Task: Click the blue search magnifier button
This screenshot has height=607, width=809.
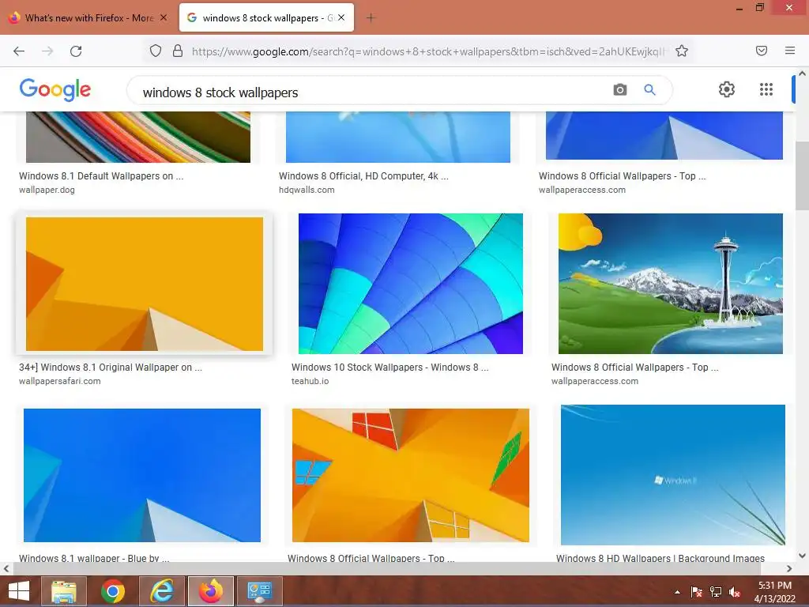Action: coord(649,90)
